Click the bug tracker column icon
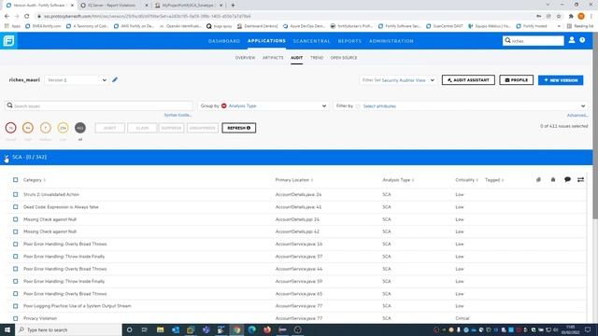Screen dimensions: 598x336 click(553, 179)
